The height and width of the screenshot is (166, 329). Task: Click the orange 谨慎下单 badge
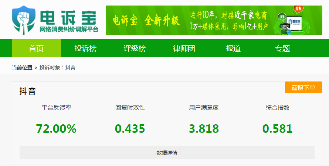click(303, 87)
